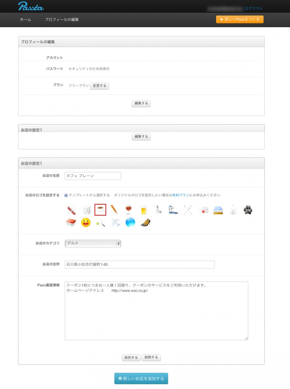
Task: Go to プロフィールの編集 in the navigation bar
Action: (x=62, y=20)
